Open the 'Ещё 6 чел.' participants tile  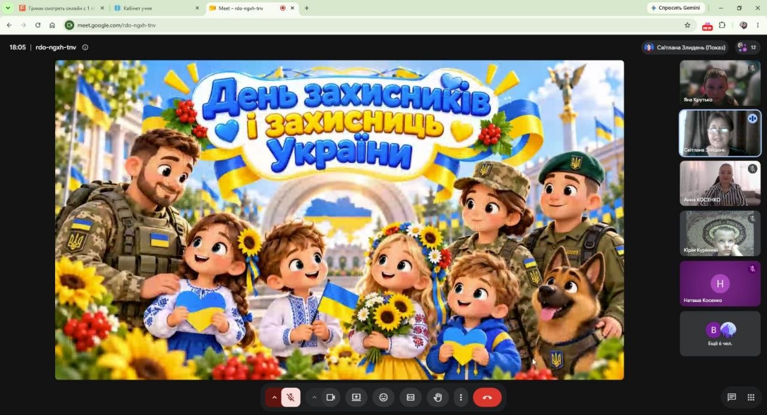pyautogui.click(x=720, y=334)
